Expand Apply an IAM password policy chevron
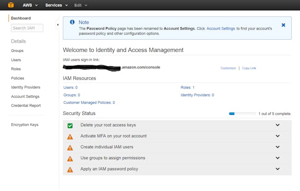The height and width of the screenshot is (191, 300). tap(277, 169)
